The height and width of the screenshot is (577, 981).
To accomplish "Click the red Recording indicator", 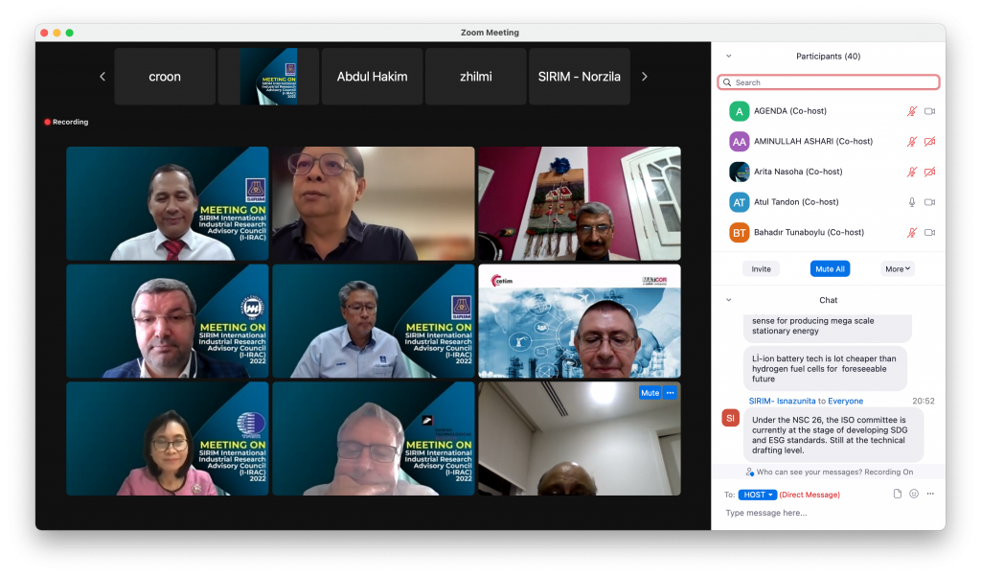I will (66, 122).
